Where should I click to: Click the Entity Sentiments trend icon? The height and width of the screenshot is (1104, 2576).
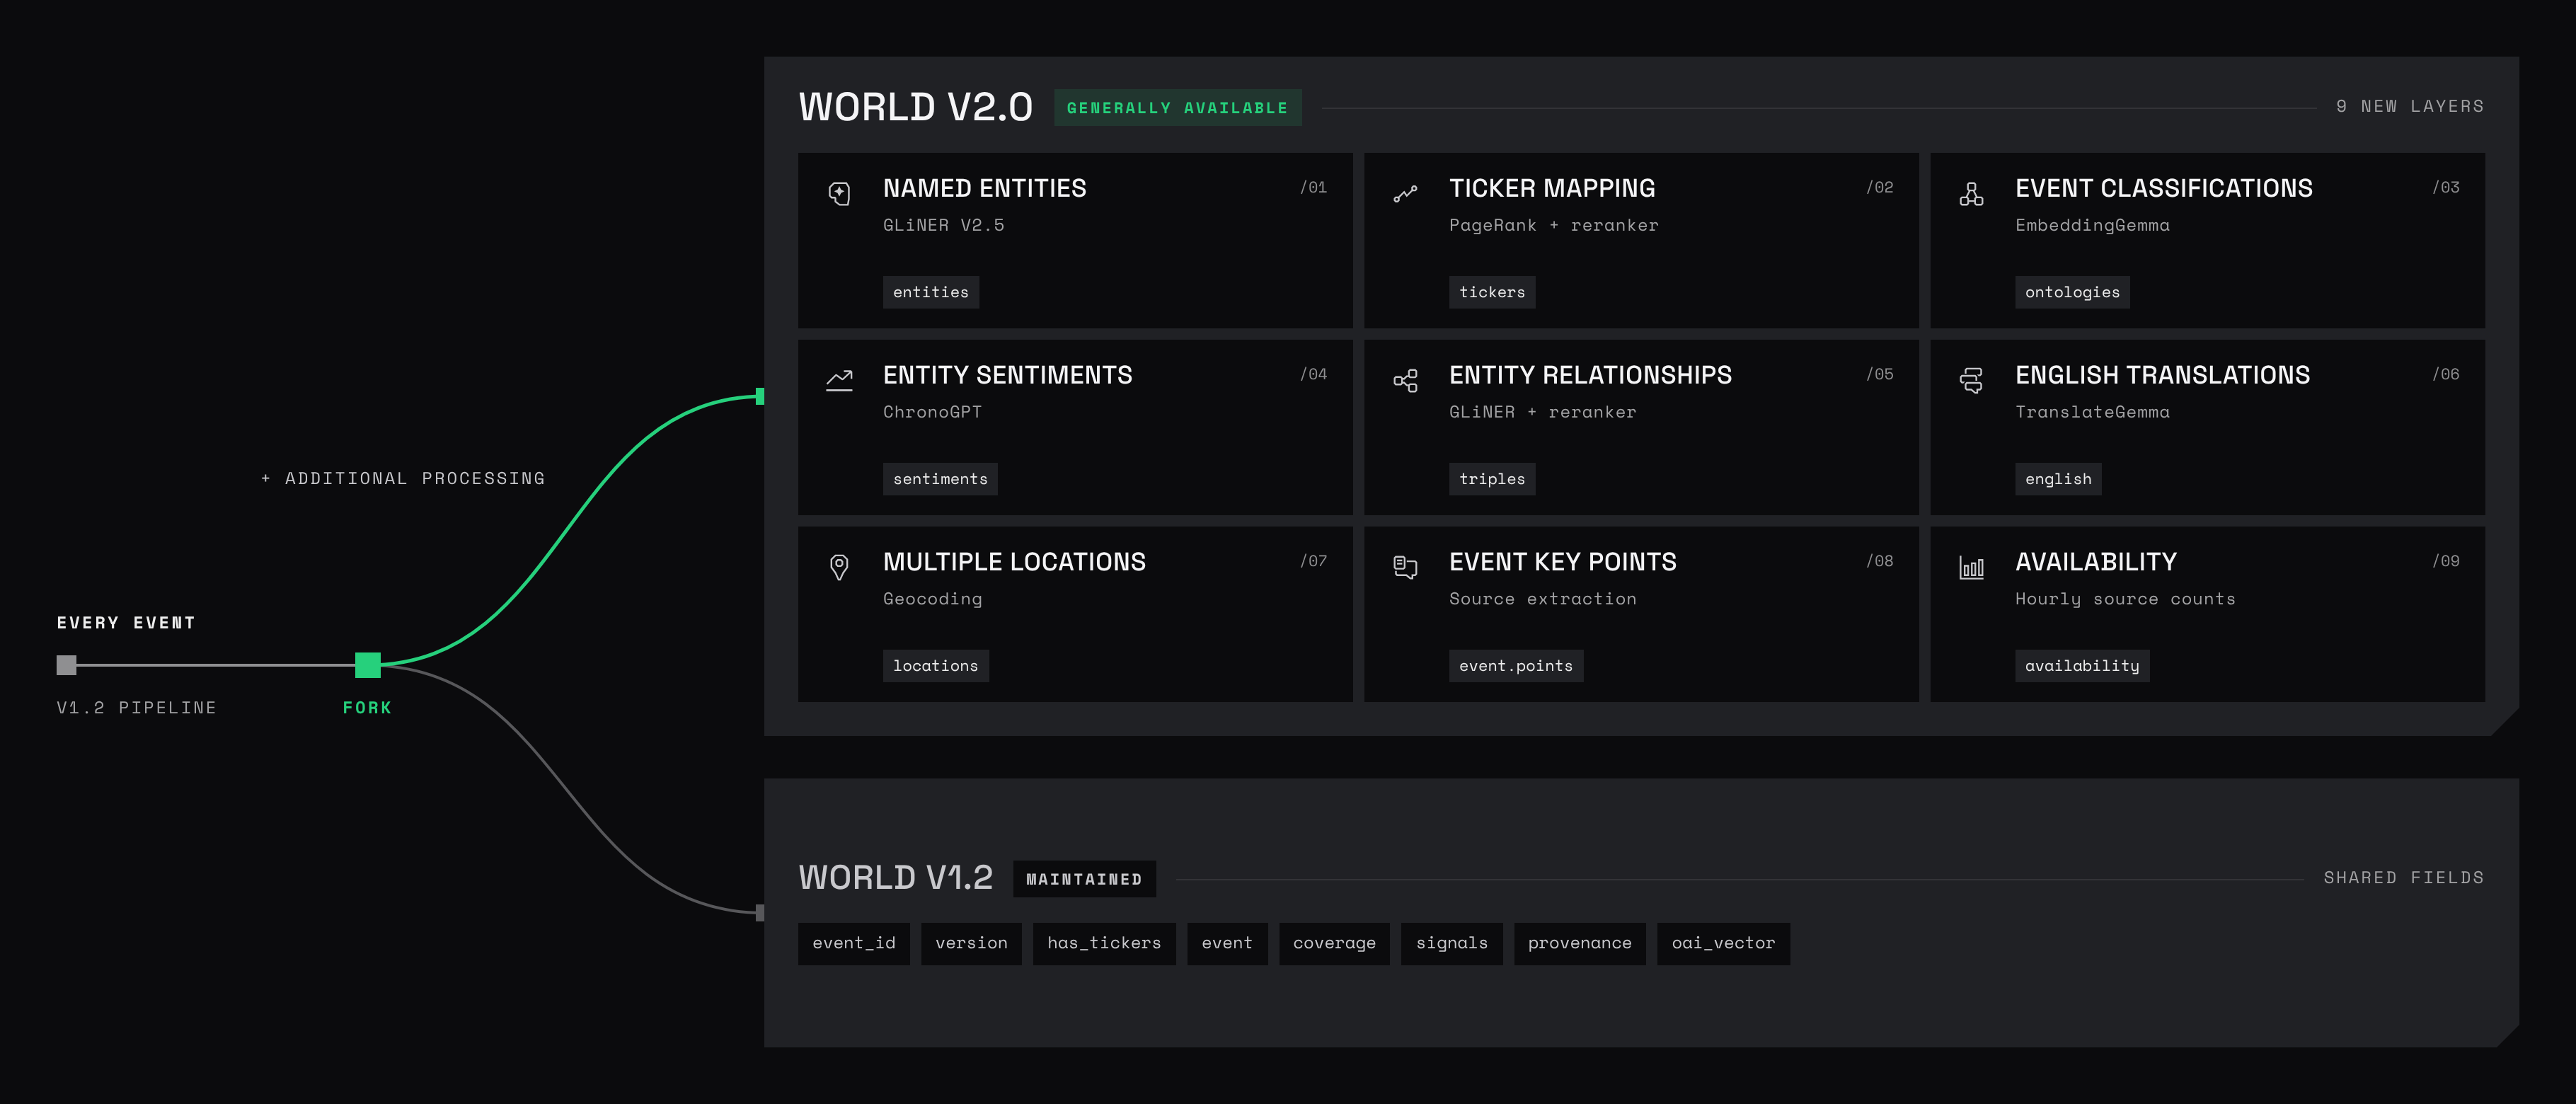(839, 380)
